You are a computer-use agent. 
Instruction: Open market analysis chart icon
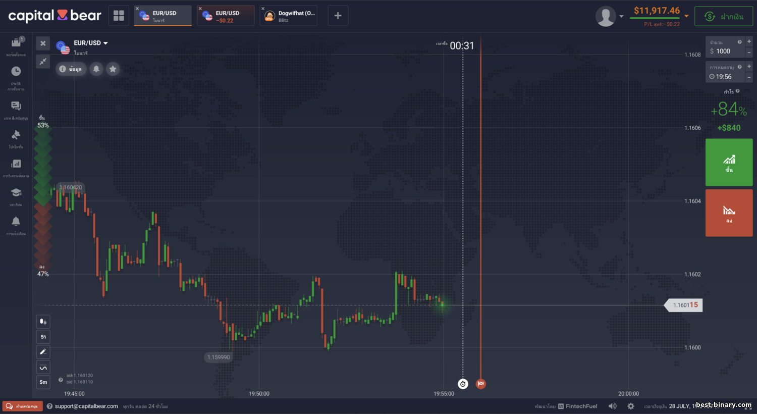(16, 164)
